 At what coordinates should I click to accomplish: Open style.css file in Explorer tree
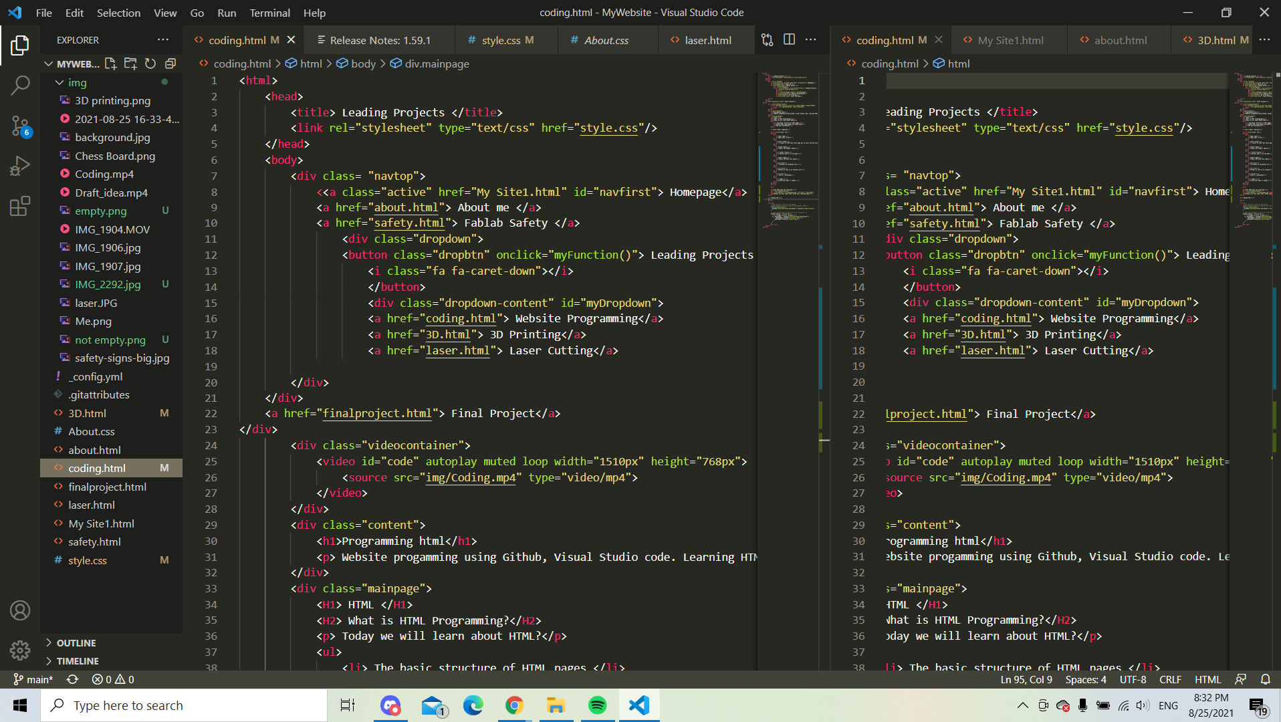pyautogui.click(x=111, y=560)
